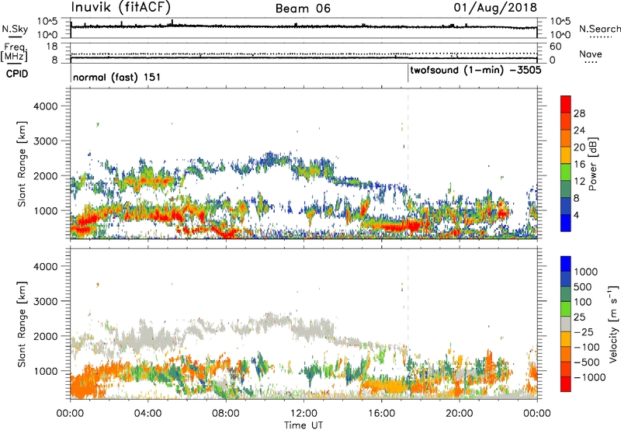
Task: Click the '18' tick on the frequency axis
Action: (52, 47)
